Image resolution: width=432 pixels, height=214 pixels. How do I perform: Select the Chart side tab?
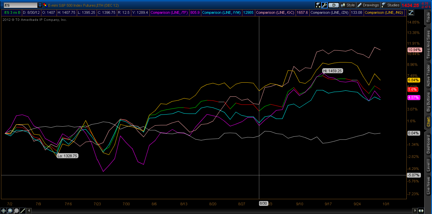coord(428,122)
